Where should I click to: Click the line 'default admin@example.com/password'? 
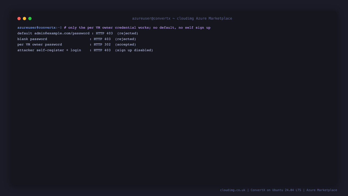tap(53, 33)
